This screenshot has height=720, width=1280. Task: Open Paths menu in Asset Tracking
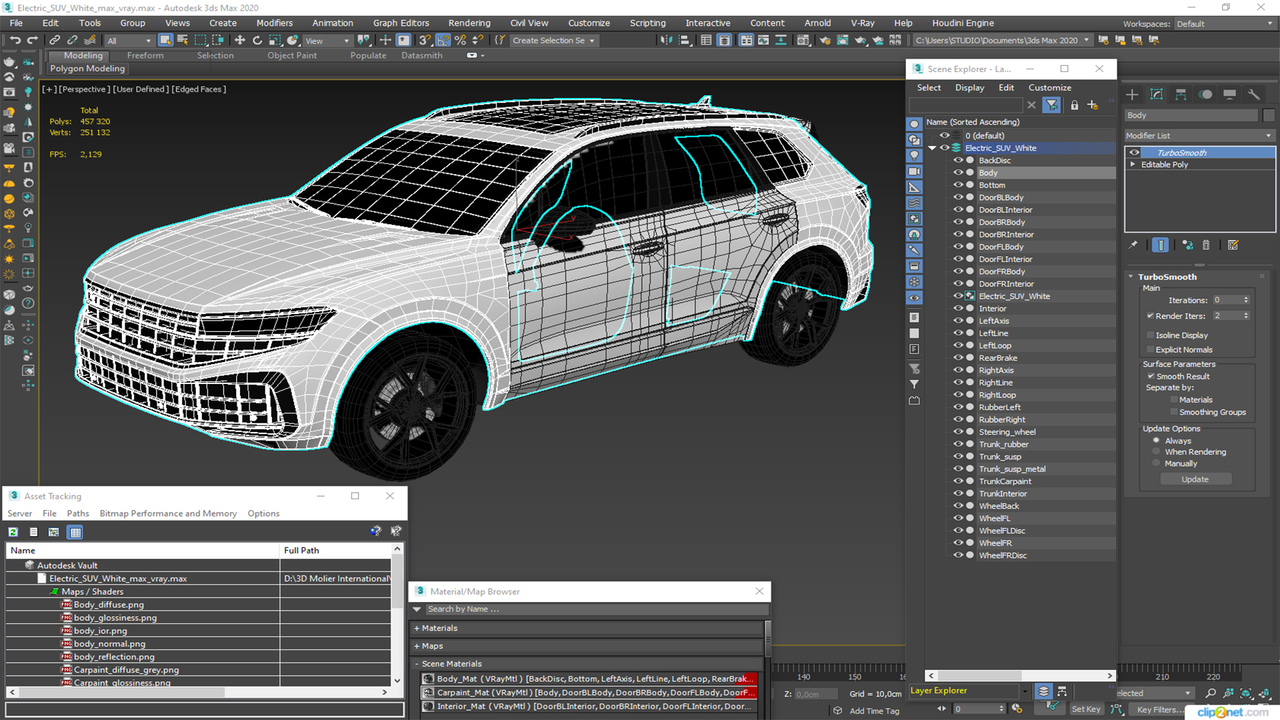click(x=78, y=513)
